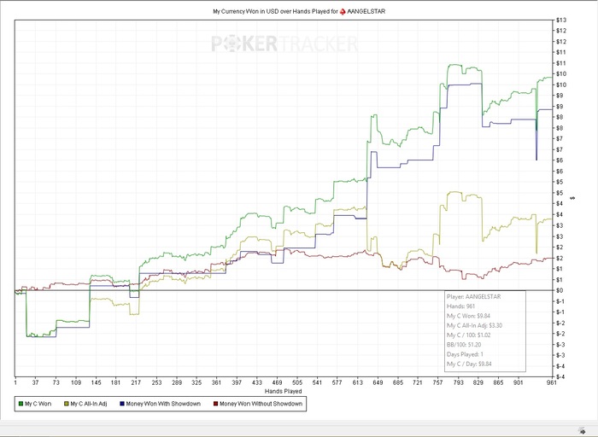
Task: Click the x-axis tick label 469
Action: click(x=278, y=382)
